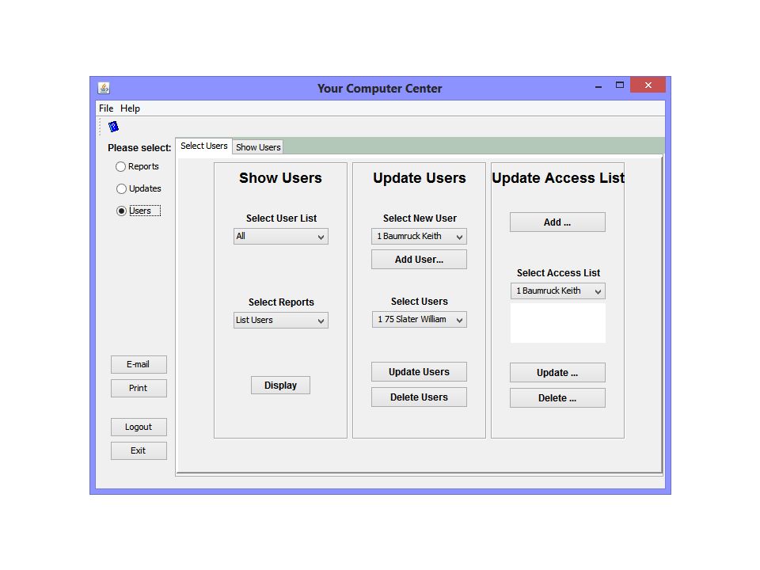Image resolution: width=760 pixels, height=570 pixels.
Task: Open the Select Access List dropdown
Action: click(557, 291)
